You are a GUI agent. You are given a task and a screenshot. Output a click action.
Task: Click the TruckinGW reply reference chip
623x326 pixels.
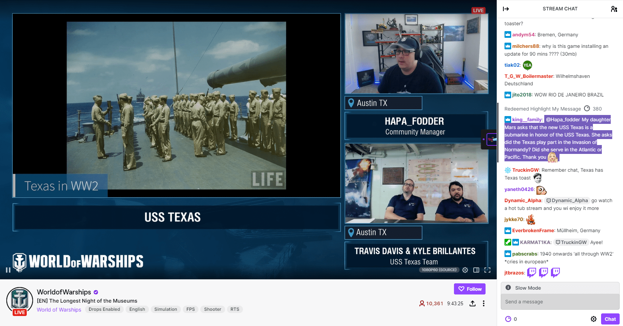[571, 243]
